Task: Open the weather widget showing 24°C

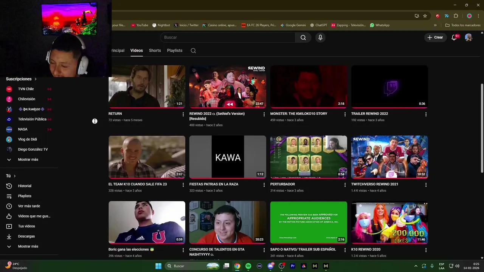Action: tap(16, 266)
